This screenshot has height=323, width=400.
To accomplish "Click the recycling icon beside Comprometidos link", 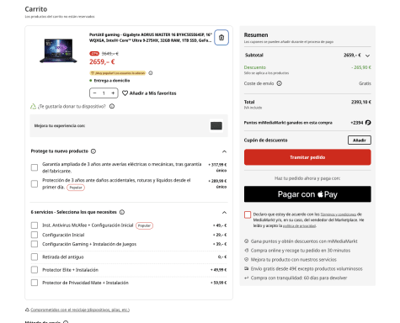I will coord(27,310).
